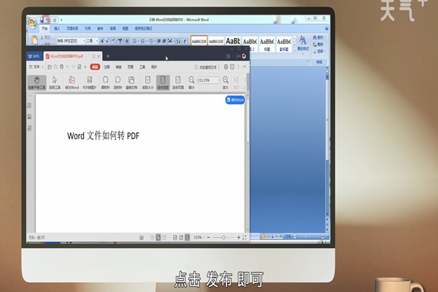This screenshot has width=438, height=292.
Task: Toggle two-page layout in WPS status bar
Action: point(164,237)
